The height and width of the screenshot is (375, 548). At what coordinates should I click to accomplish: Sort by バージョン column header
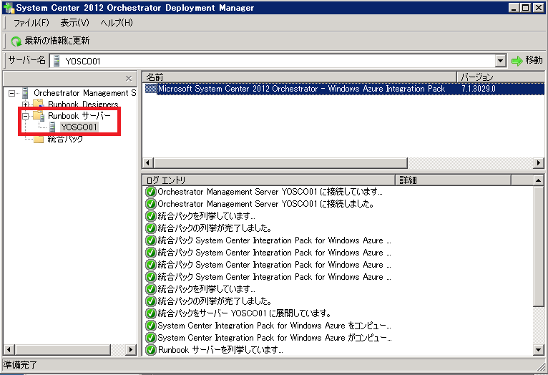501,77
